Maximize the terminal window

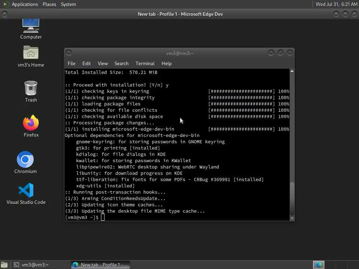coord(280,53)
